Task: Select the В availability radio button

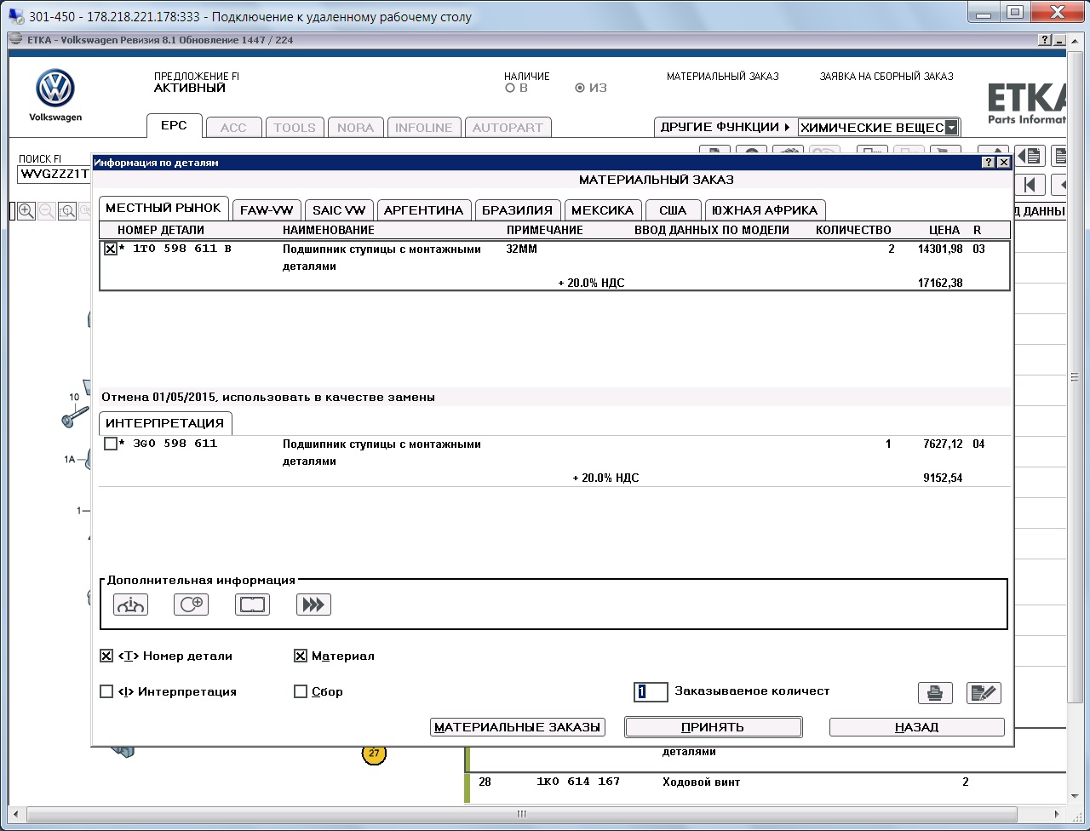Action: 510,88
